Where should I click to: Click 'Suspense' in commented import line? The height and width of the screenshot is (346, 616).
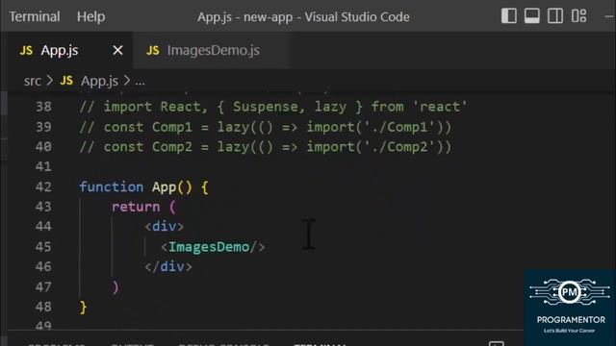point(266,107)
